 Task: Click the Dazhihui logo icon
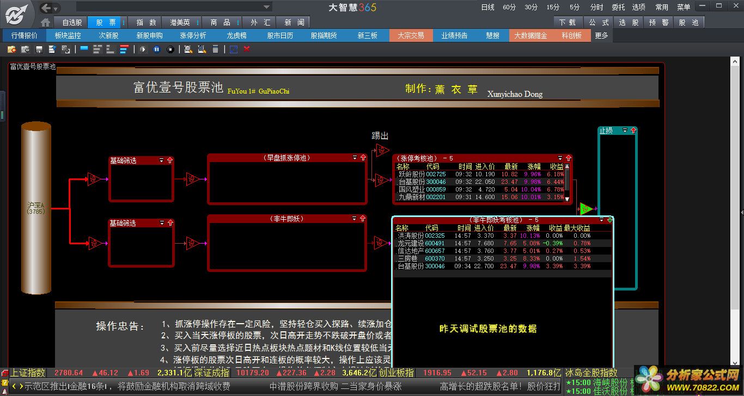click(x=16, y=14)
